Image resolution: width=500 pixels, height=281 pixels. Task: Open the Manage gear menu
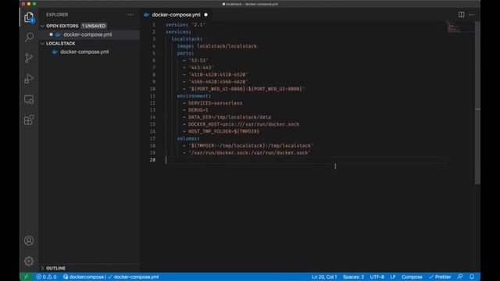tap(29, 261)
